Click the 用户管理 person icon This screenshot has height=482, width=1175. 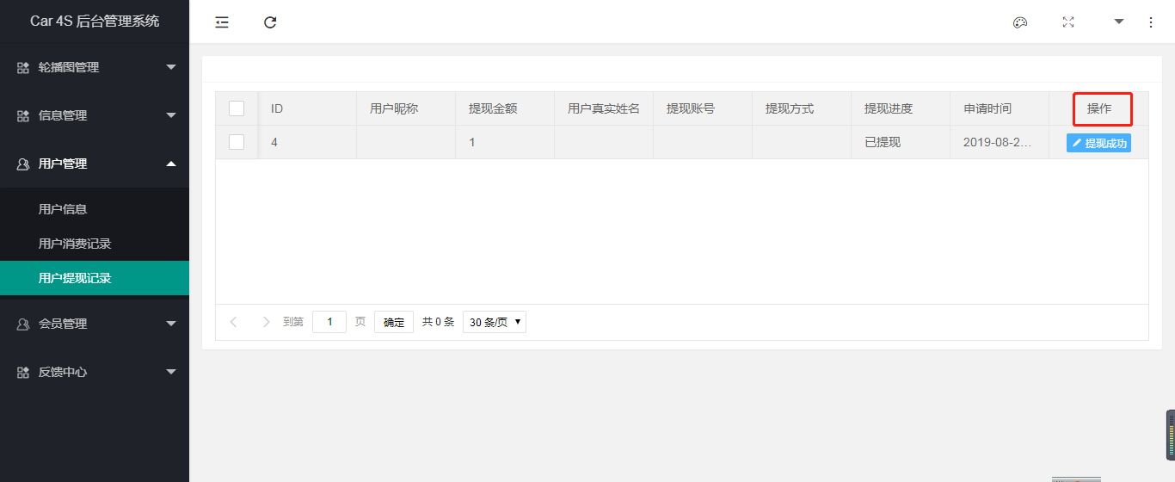click(23, 164)
